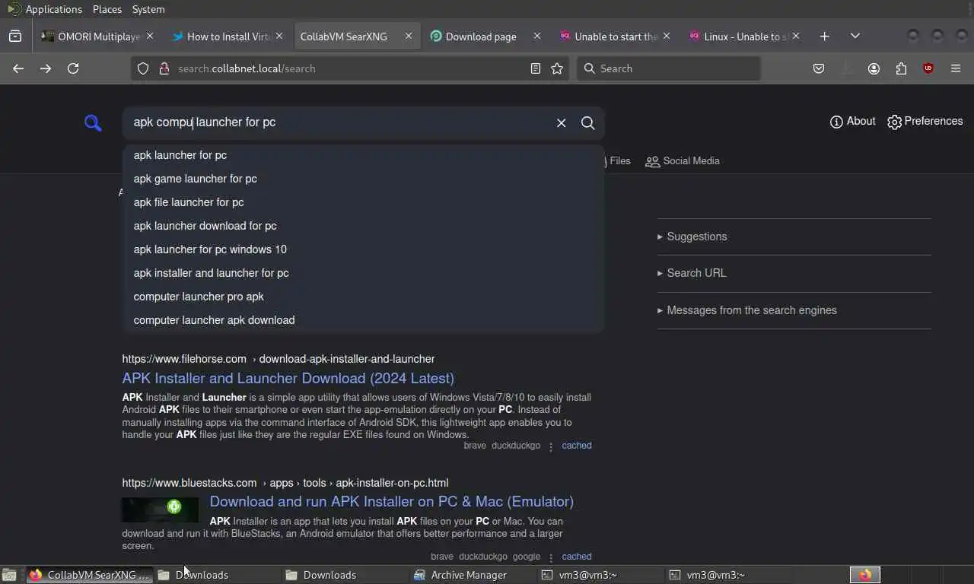Go forward with browser forward arrow
Viewport: 974px width, 584px height.
tap(46, 68)
